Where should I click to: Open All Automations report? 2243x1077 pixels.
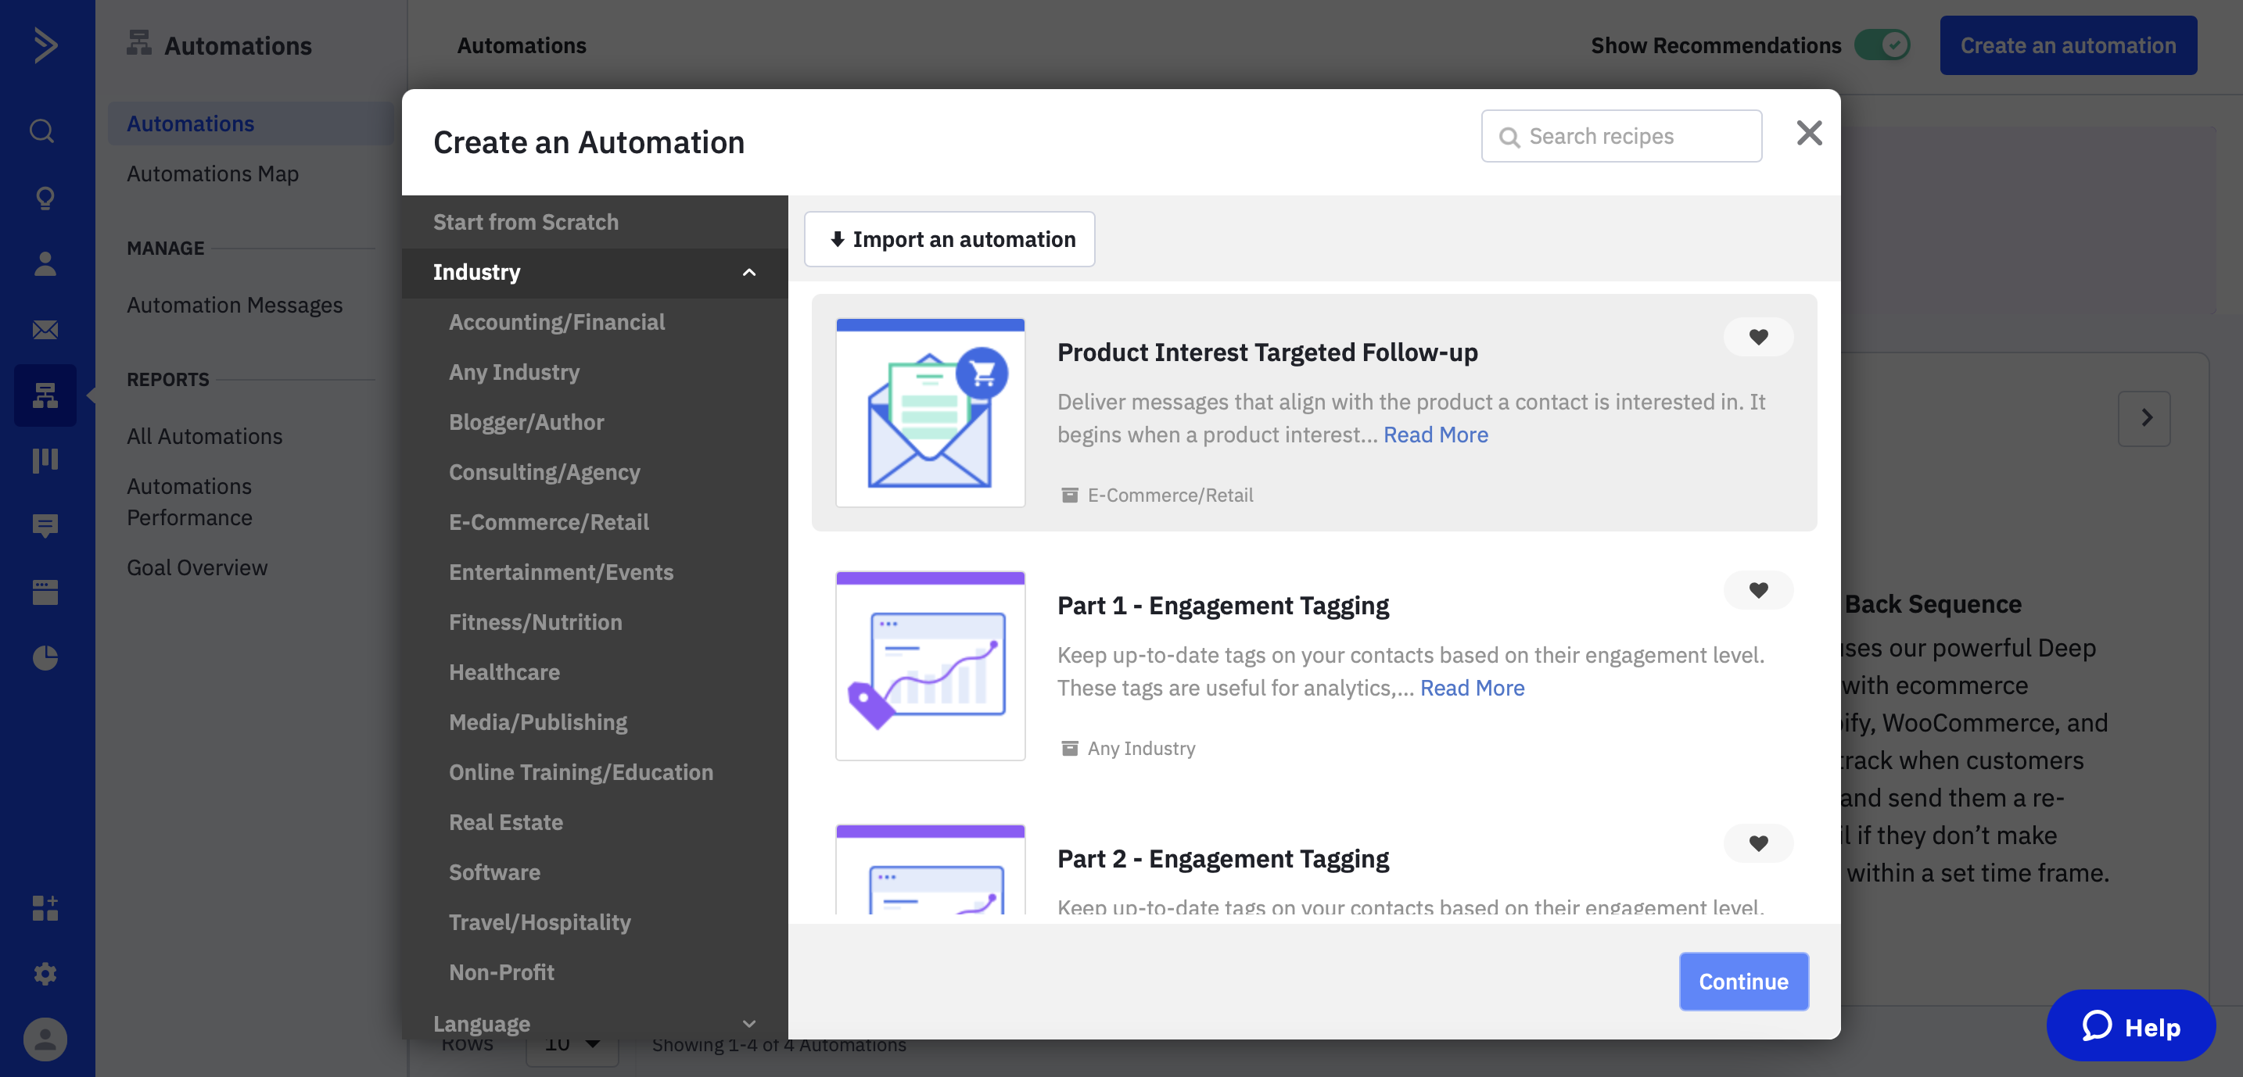[205, 437]
